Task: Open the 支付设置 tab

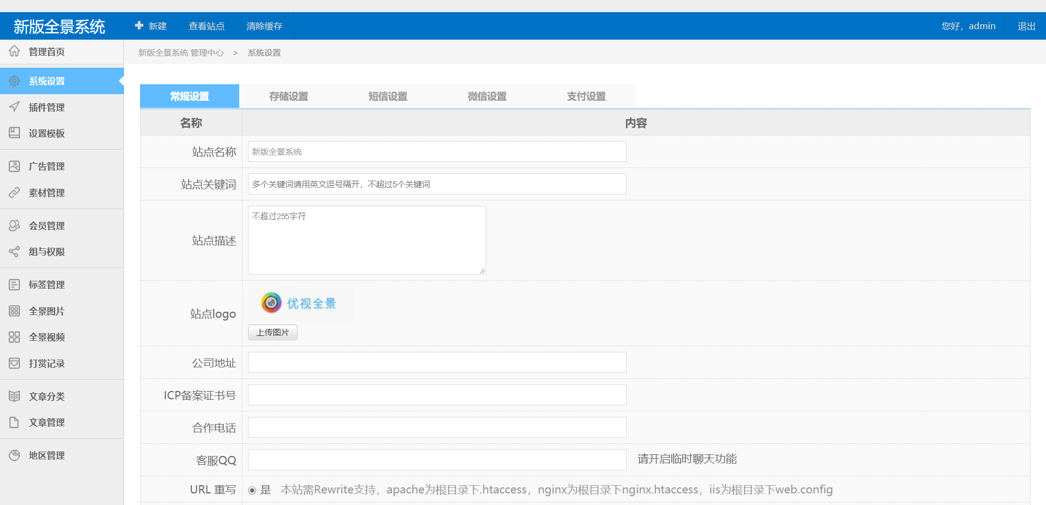Action: [586, 96]
